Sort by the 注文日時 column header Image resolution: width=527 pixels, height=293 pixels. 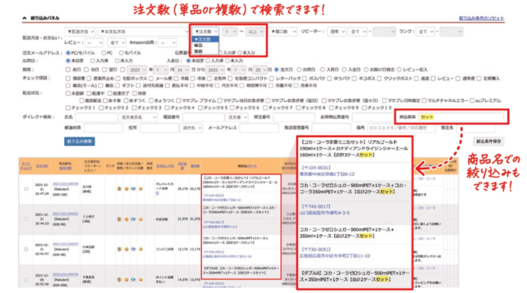click(x=42, y=166)
